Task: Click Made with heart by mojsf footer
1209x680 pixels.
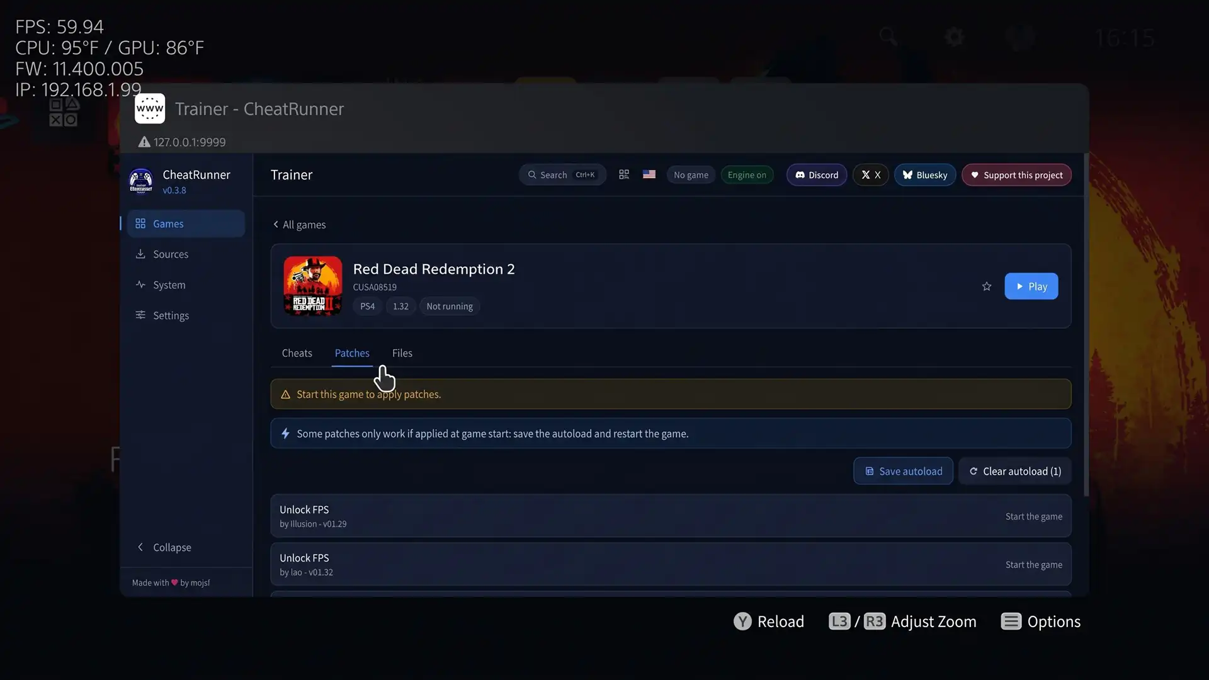Action: pos(171,582)
